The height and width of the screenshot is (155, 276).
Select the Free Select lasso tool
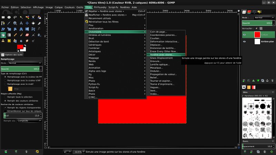(15, 17)
